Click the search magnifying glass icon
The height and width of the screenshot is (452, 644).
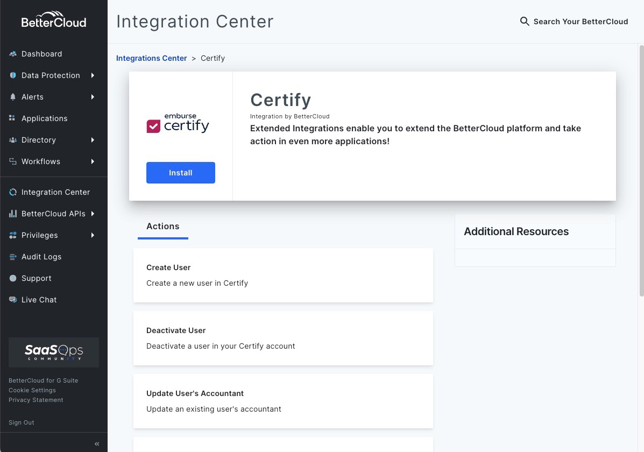pos(525,22)
